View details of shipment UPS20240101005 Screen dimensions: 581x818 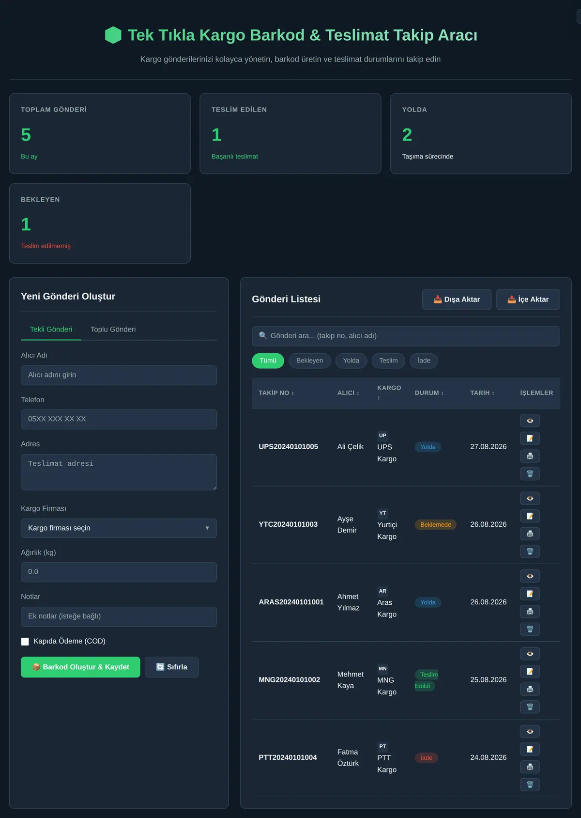(x=530, y=421)
